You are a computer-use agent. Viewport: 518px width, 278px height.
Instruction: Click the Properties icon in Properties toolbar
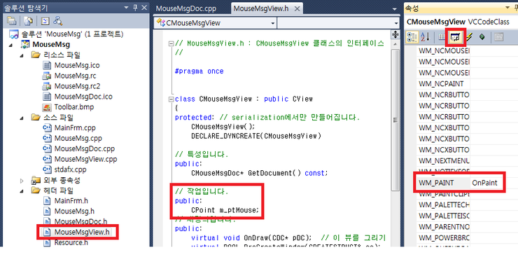coord(442,37)
